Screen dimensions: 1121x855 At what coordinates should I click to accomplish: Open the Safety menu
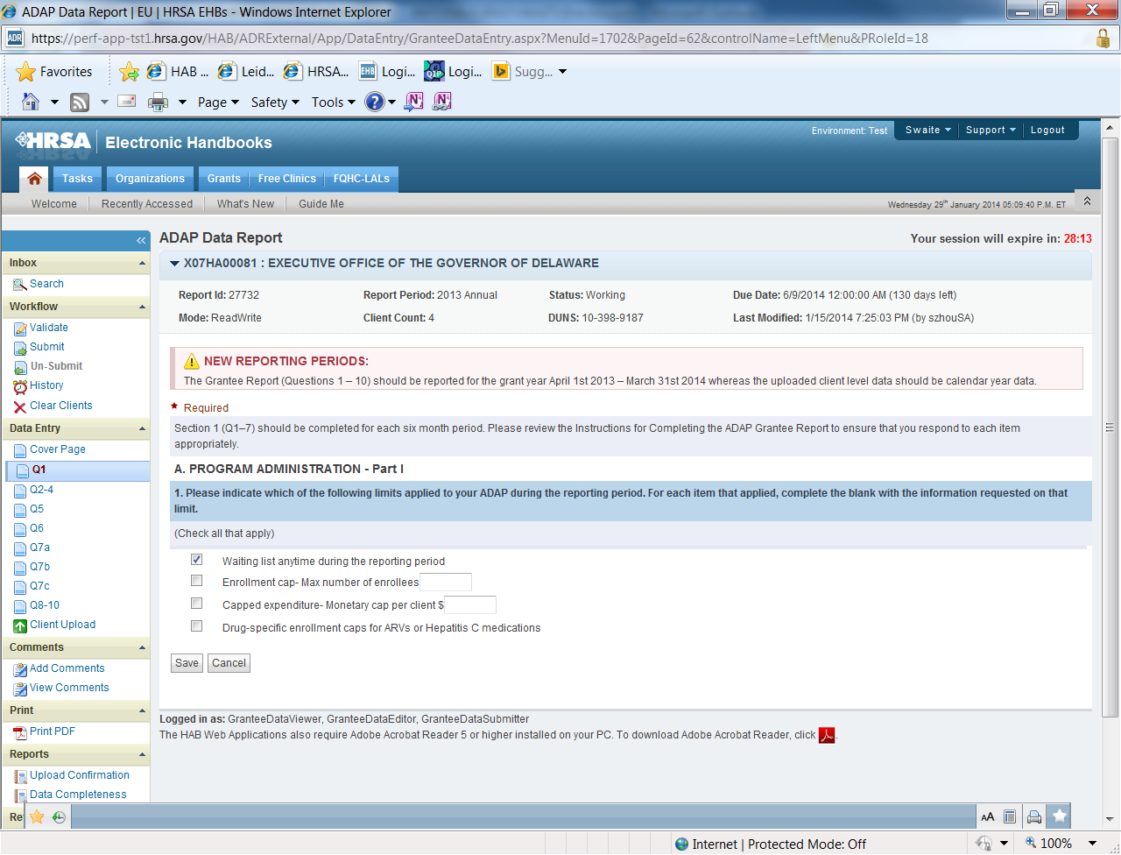pos(275,102)
